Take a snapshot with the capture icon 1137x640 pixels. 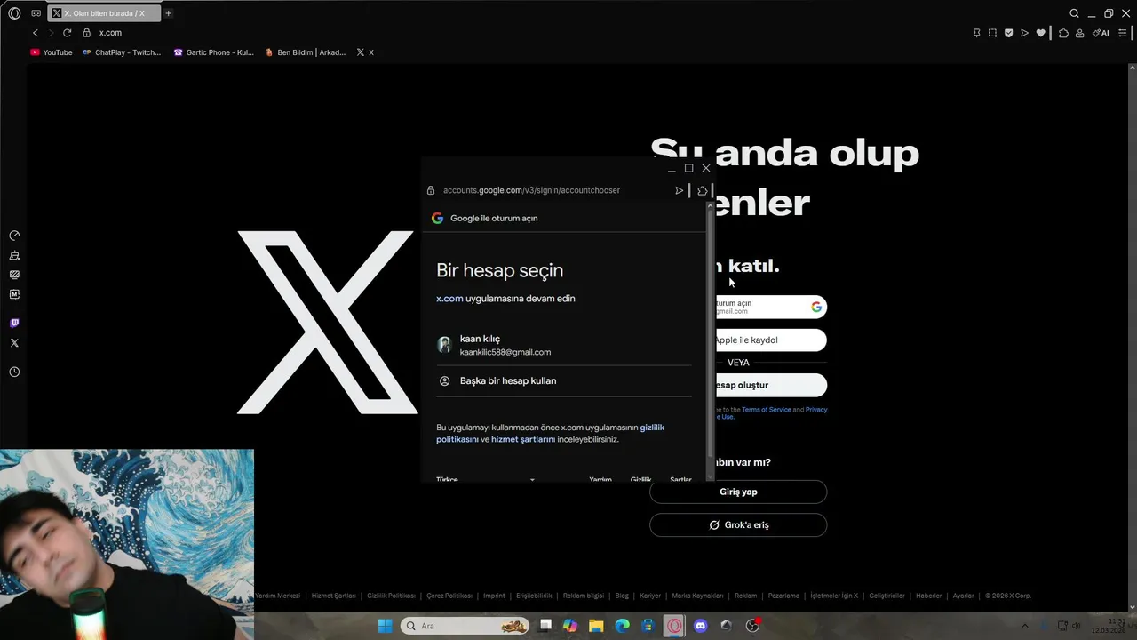pos(992,33)
